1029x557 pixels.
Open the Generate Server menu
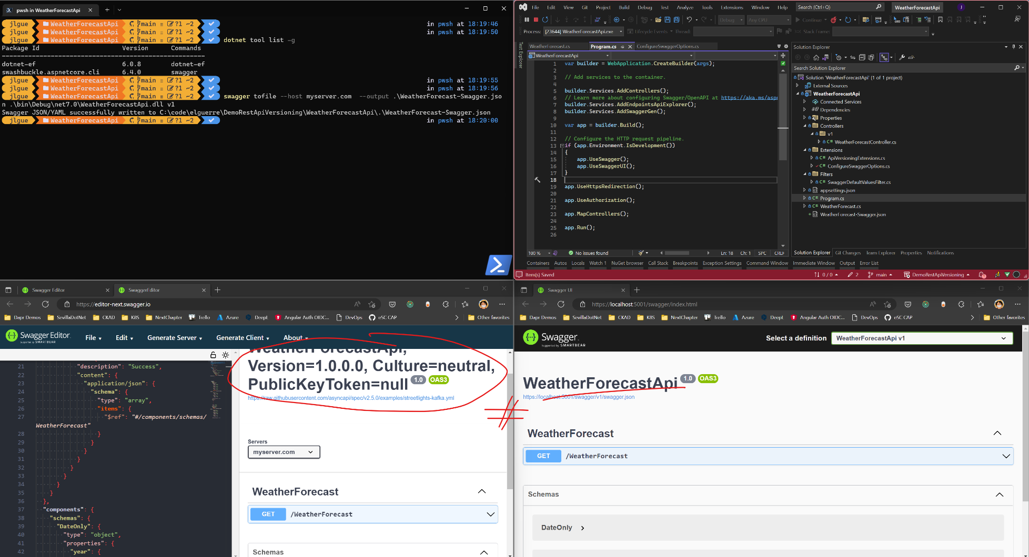tap(175, 338)
